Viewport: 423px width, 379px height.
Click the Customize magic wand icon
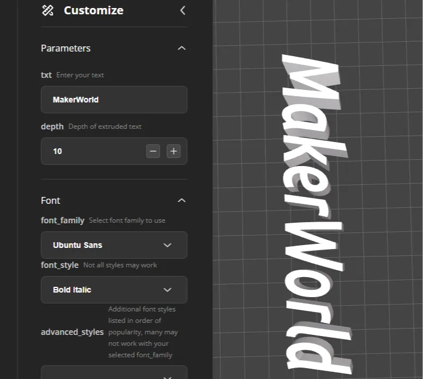point(48,10)
